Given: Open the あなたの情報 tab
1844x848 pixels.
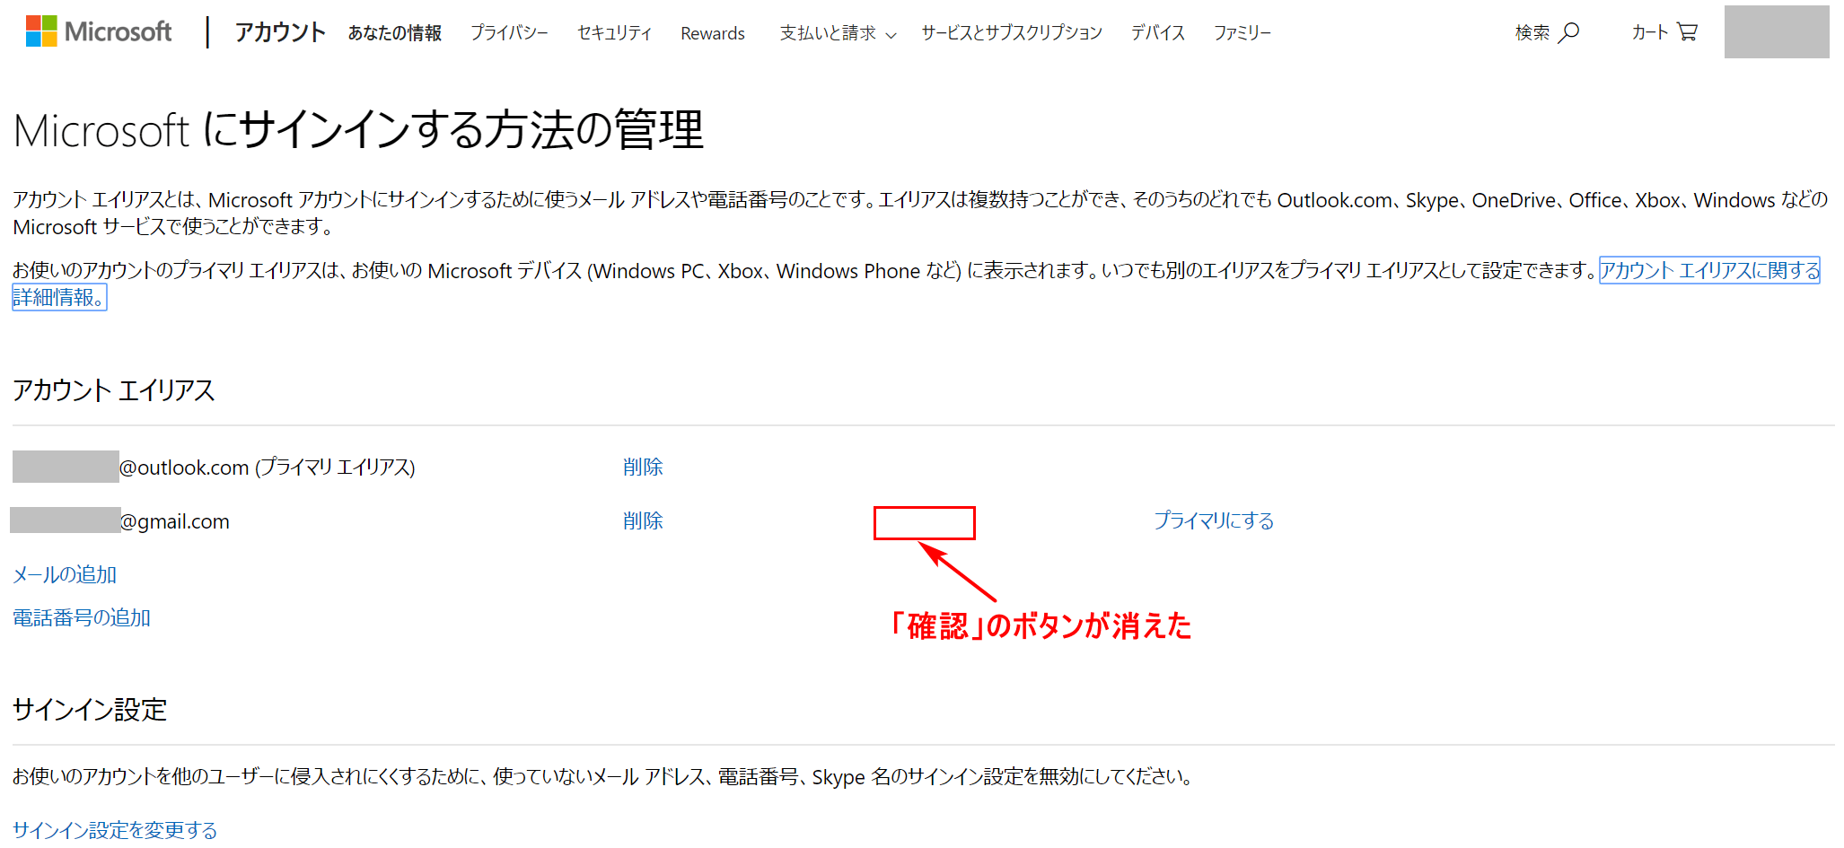Looking at the screenshot, I should 395,33.
